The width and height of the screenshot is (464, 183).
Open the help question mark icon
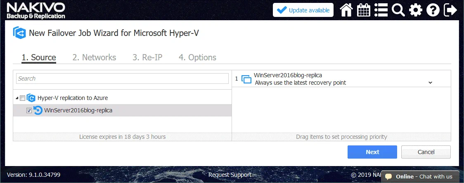433,10
